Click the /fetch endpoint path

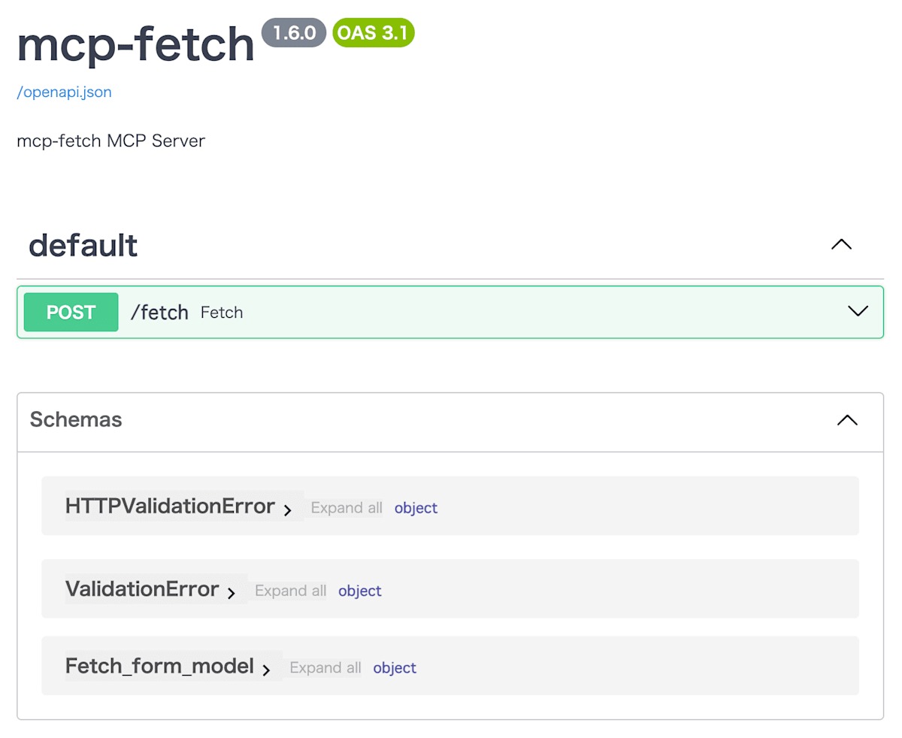(159, 312)
